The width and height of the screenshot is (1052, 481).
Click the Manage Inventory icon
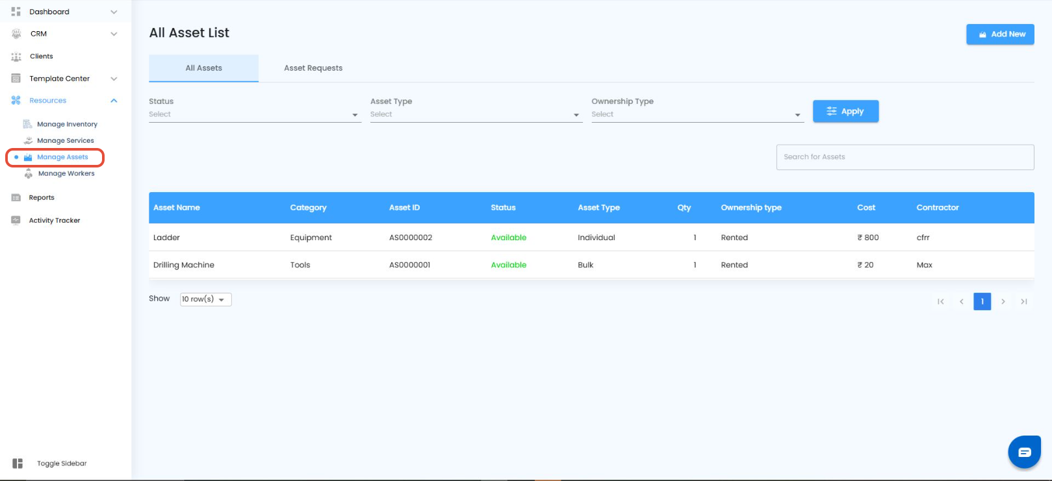coord(27,124)
